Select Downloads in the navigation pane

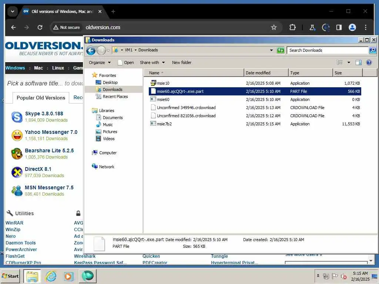coord(113,89)
